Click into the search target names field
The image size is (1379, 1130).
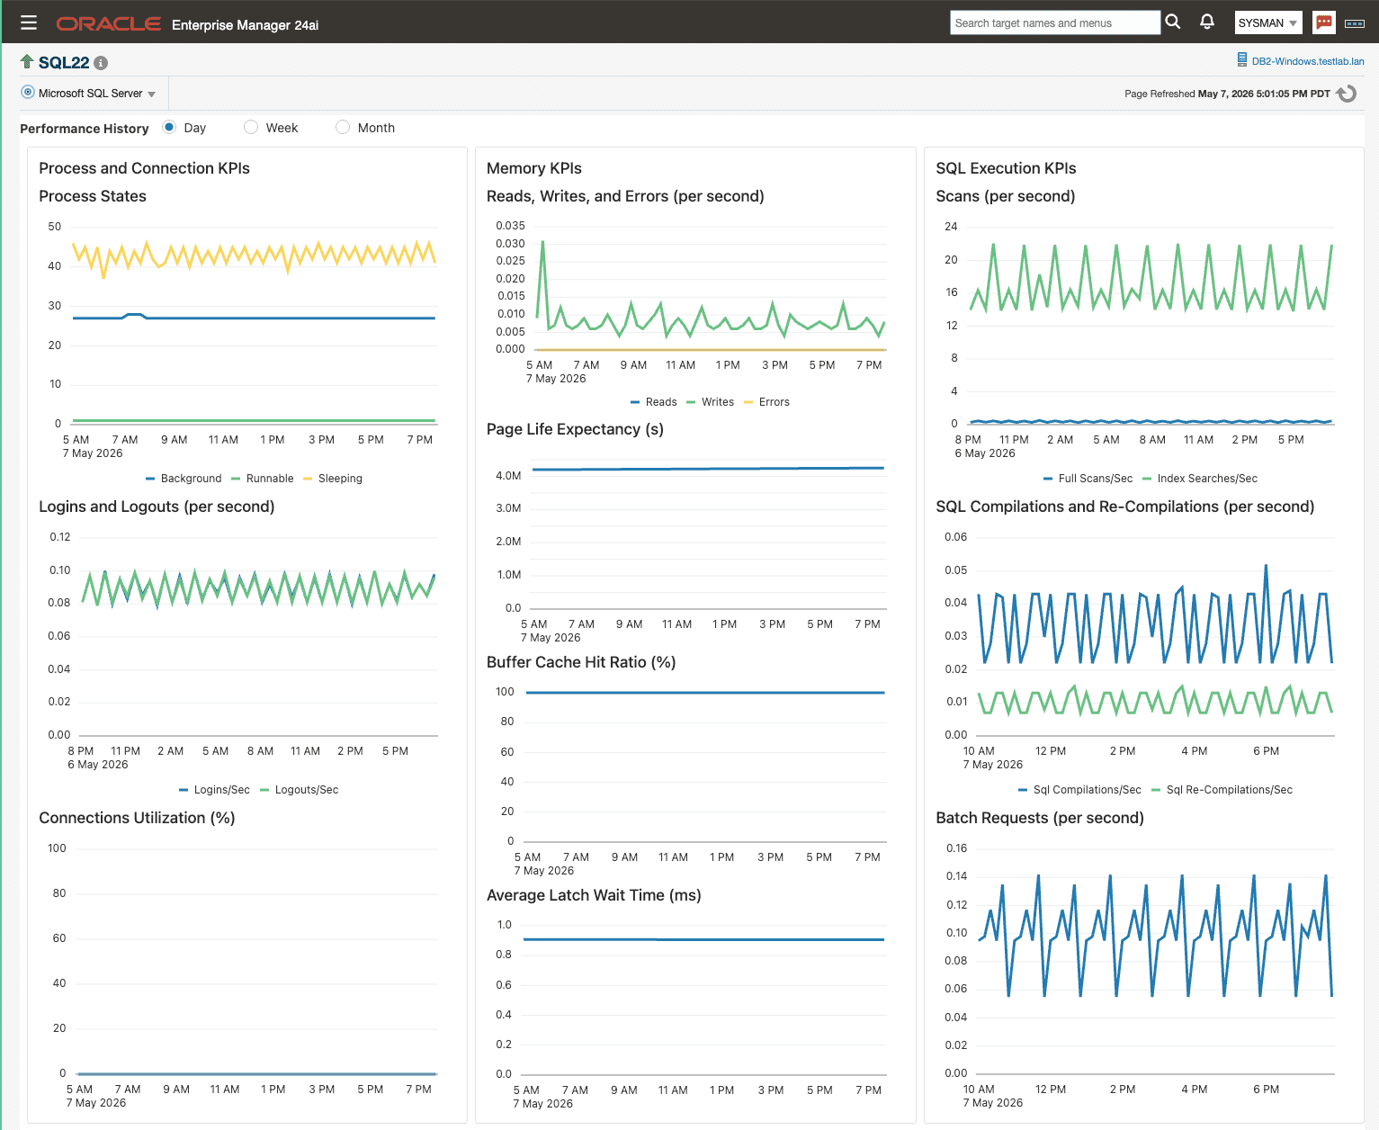[x=1054, y=22]
